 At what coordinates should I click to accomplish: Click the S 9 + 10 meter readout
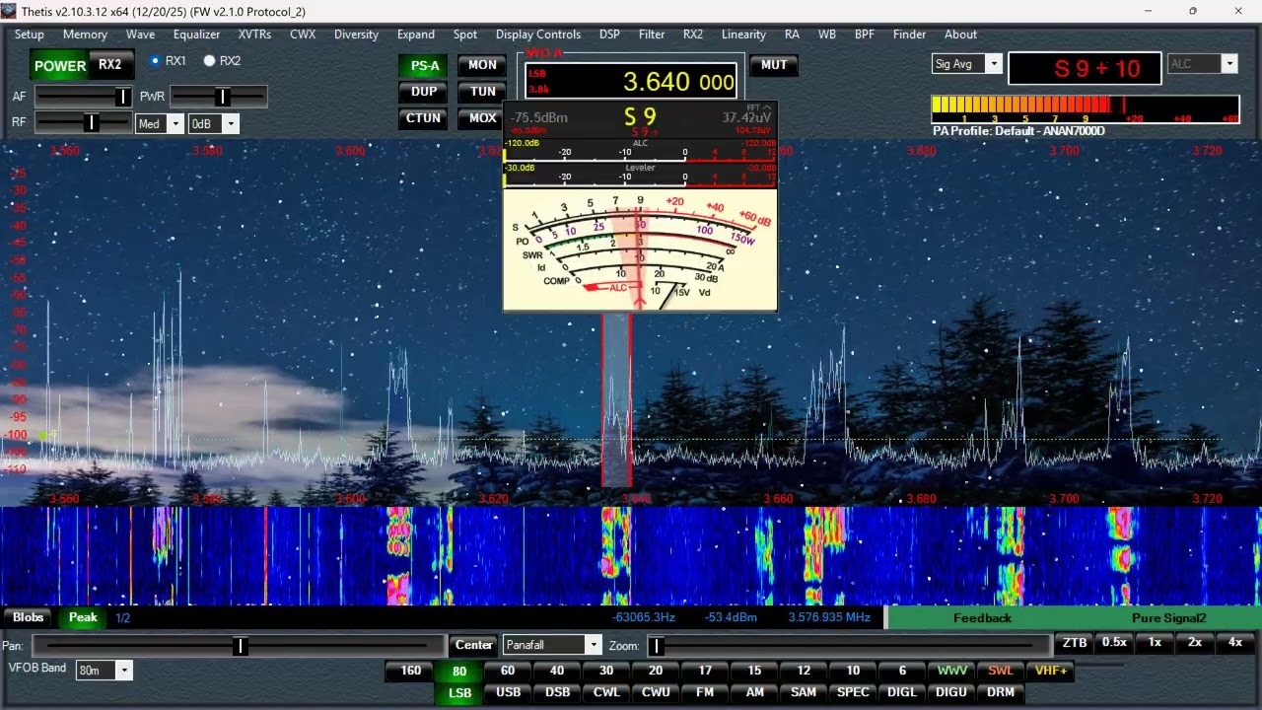(1084, 68)
